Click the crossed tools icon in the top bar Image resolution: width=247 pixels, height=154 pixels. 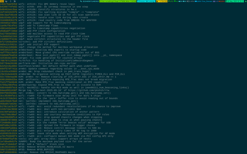[15, 1]
